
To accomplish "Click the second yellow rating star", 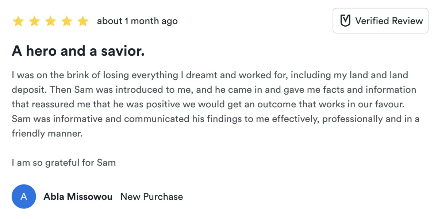I will pyautogui.click(x=34, y=21).
